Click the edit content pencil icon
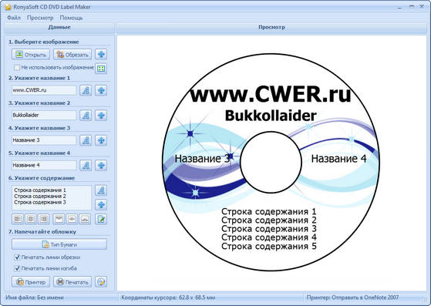 tap(101, 219)
